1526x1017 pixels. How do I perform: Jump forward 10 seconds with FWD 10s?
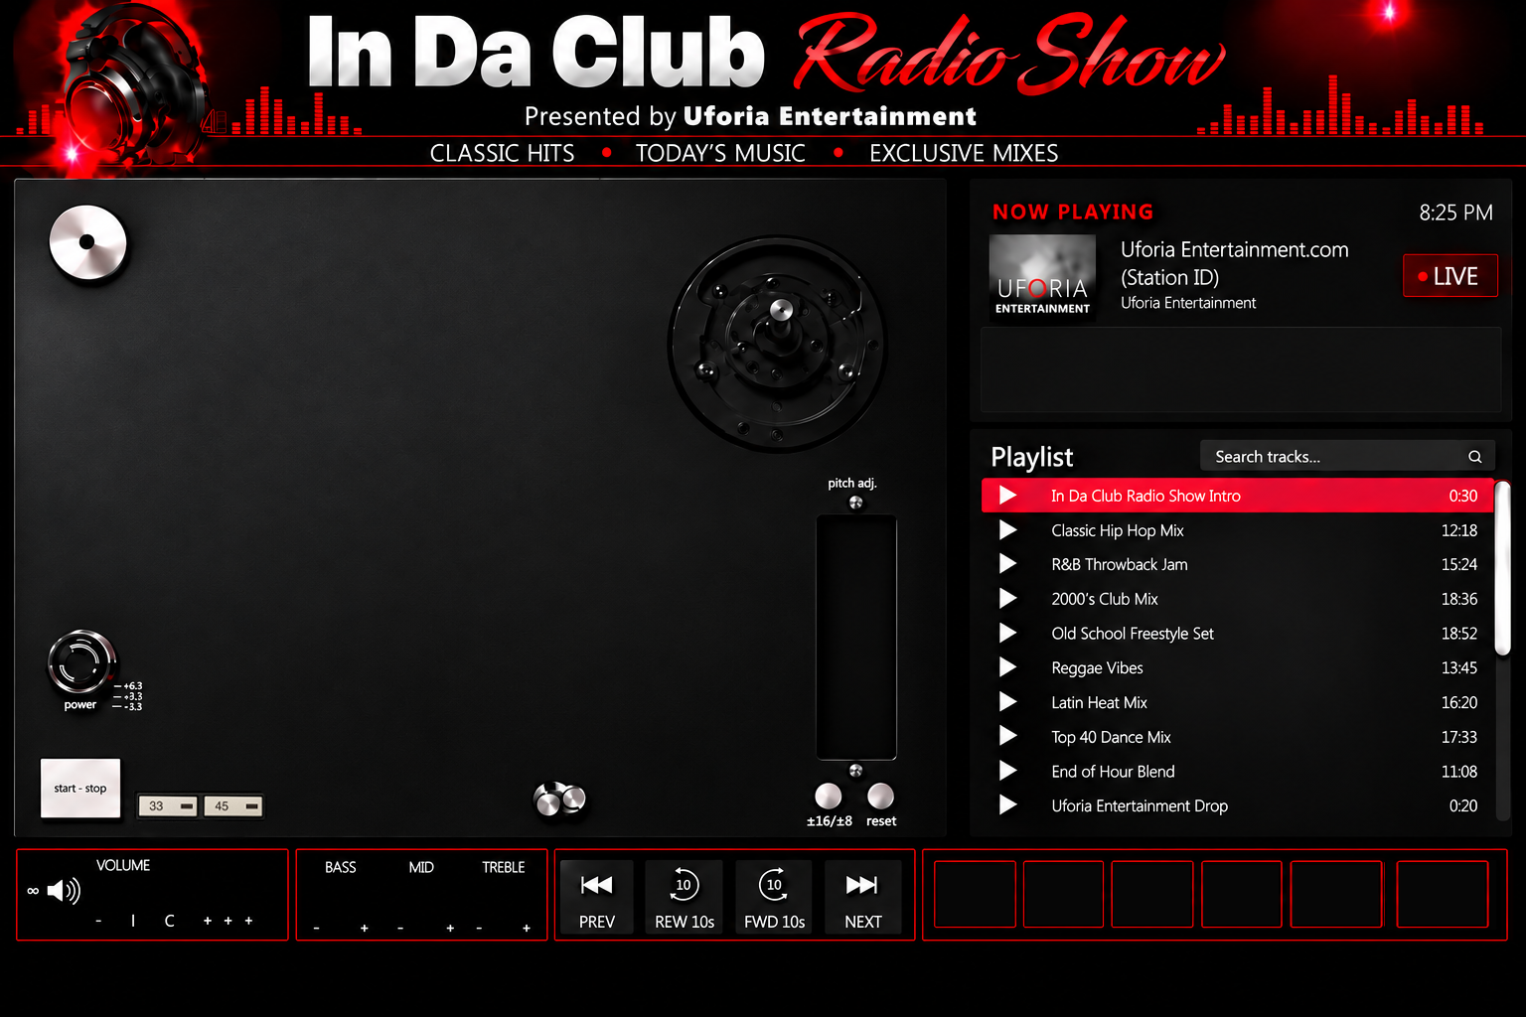pyautogui.click(x=774, y=898)
